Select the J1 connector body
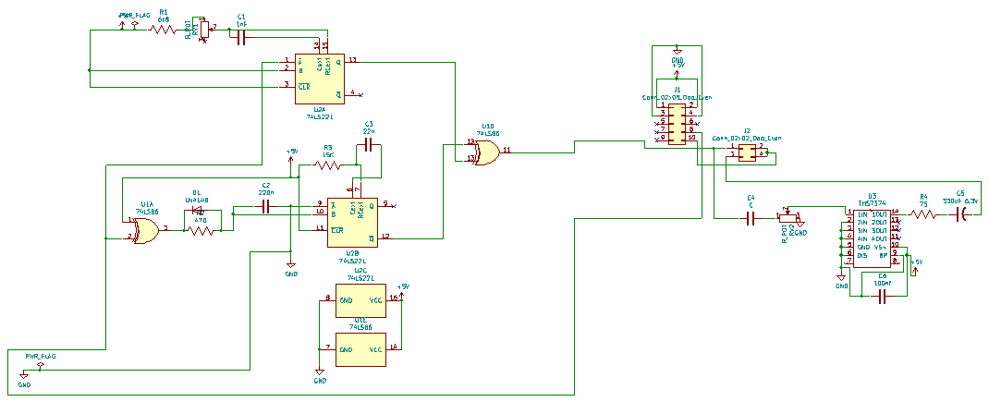The height and width of the screenshot is (414, 989). point(677,124)
